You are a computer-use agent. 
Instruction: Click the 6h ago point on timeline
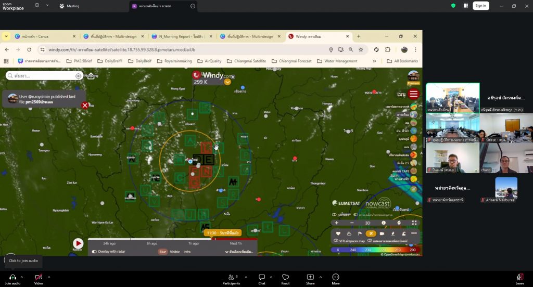(151, 243)
